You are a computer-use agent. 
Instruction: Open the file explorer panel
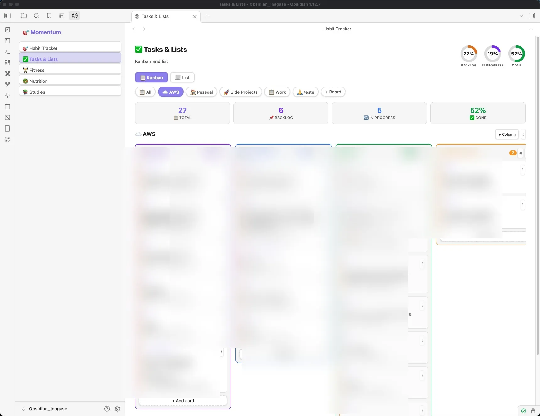[24, 16]
